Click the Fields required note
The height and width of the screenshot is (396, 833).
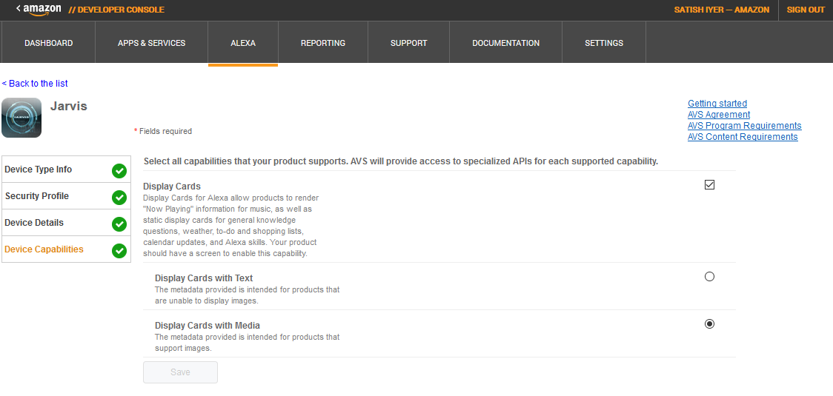click(163, 131)
